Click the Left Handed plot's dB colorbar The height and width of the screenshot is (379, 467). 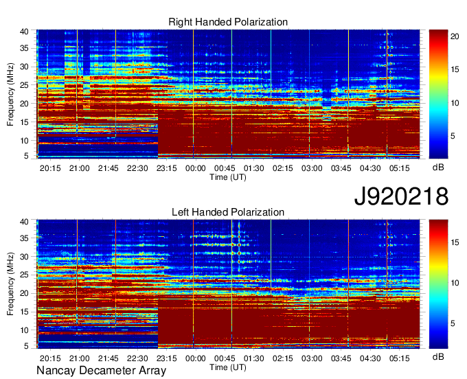tap(438, 284)
